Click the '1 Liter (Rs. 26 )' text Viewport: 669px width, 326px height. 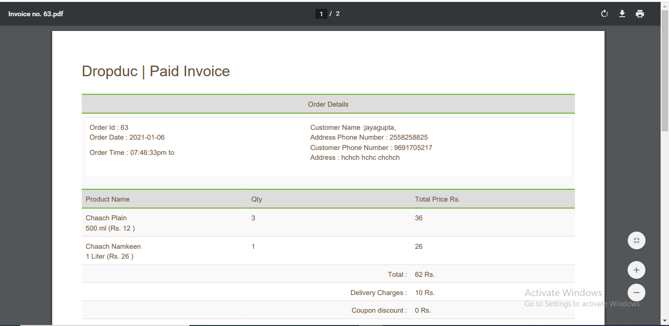coord(109,256)
